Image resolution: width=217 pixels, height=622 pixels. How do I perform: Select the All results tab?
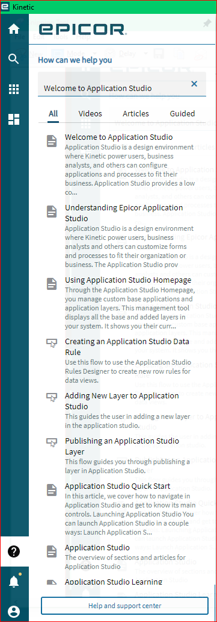tap(53, 113)
